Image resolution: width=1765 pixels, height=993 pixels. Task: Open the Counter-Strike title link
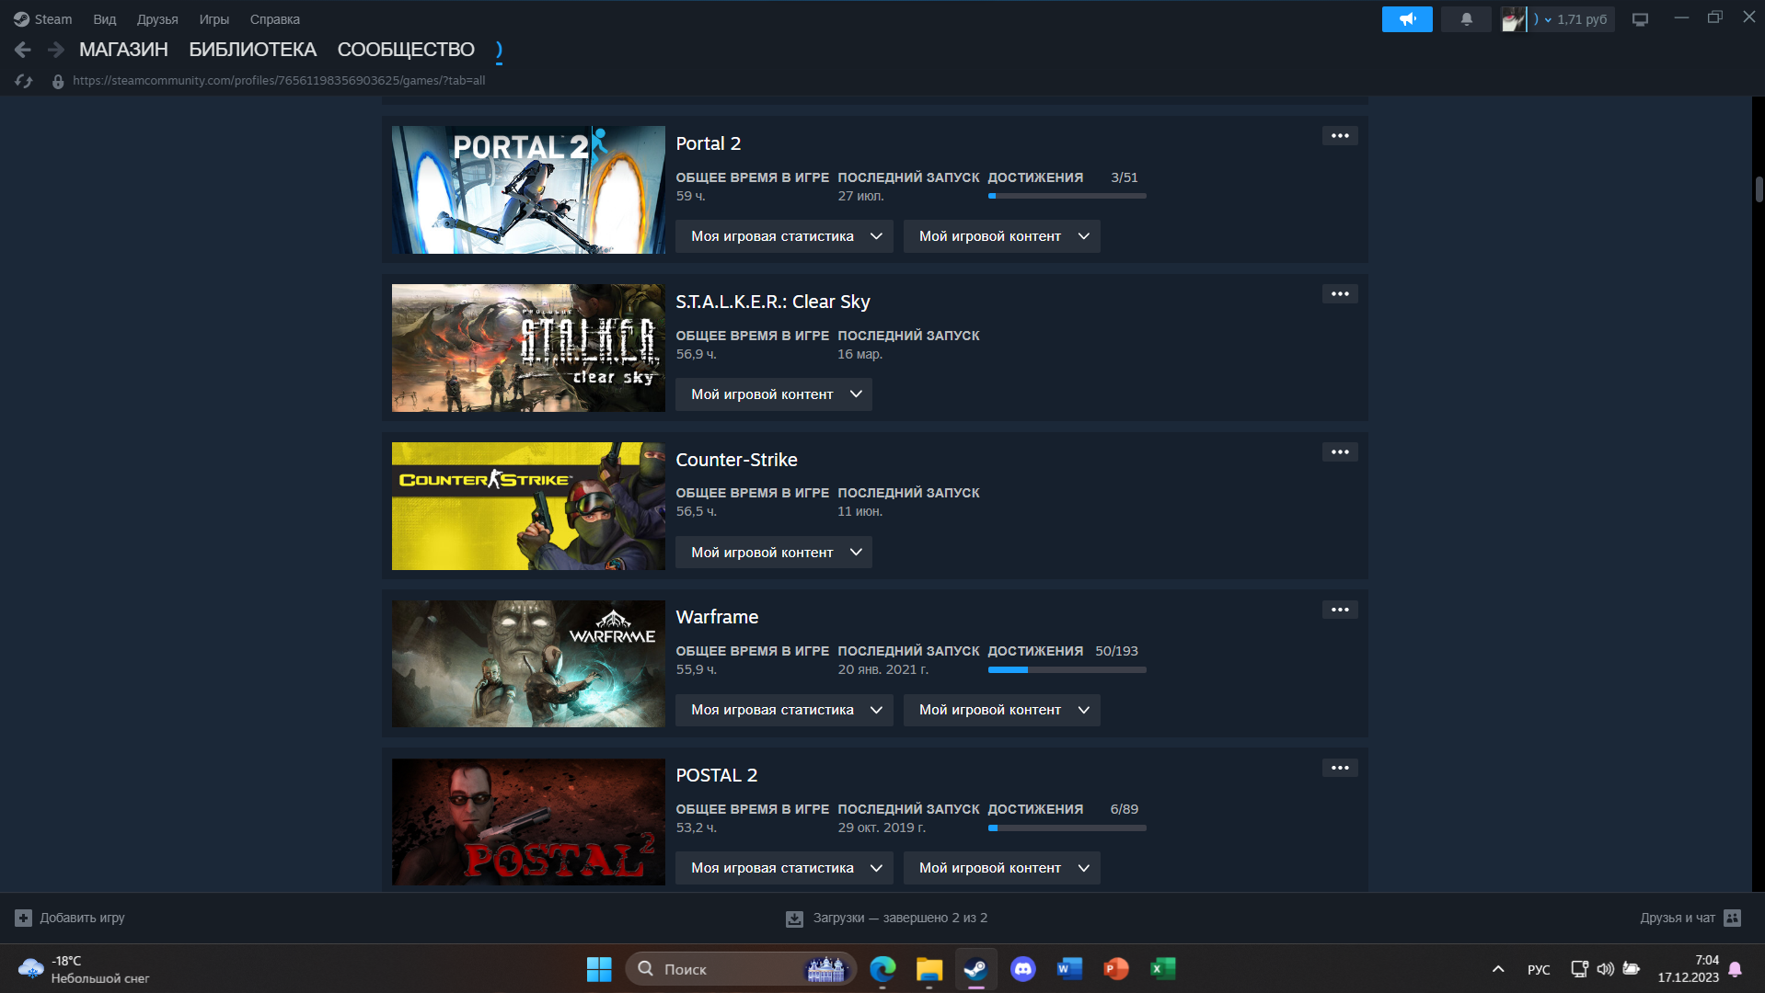737,460
